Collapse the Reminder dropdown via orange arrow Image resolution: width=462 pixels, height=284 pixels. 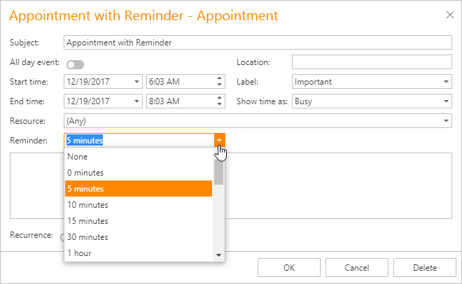[220, 141]
